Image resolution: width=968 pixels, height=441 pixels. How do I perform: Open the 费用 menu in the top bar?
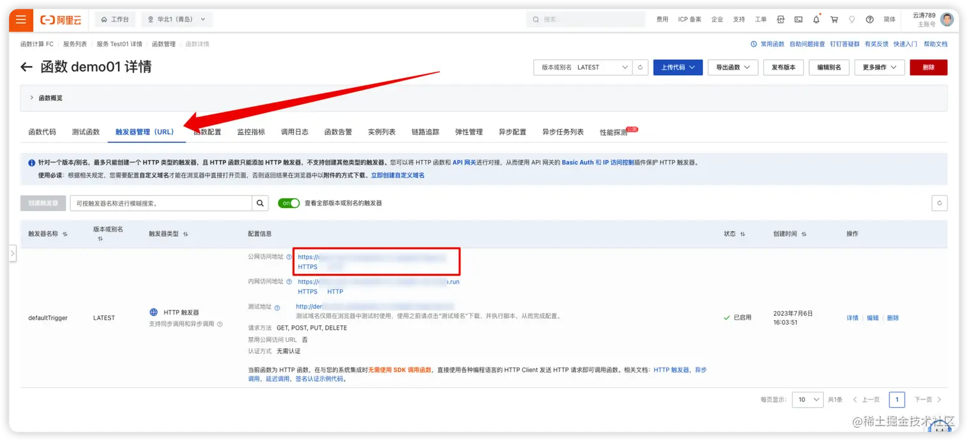click(662, 20)
